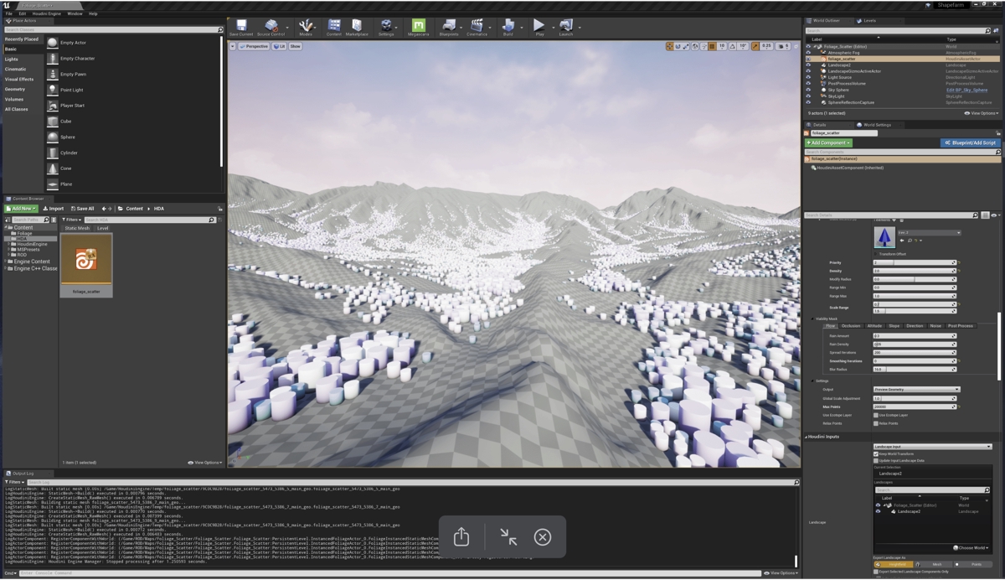Click the Search Details input field
Screen dimensions: 1005x580
coord(890,215)
